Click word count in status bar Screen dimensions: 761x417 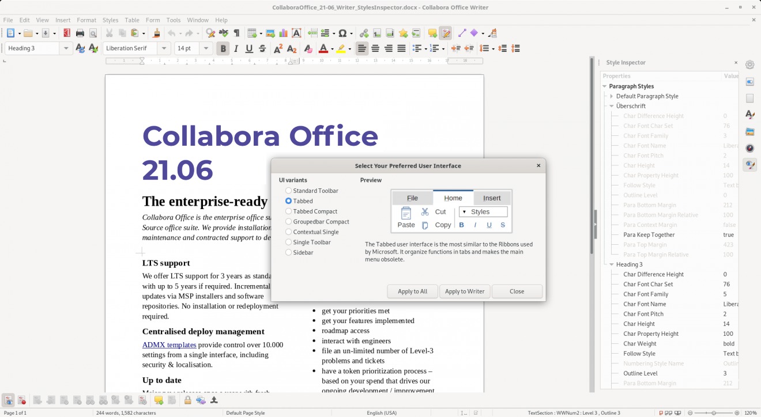point(126,413)
